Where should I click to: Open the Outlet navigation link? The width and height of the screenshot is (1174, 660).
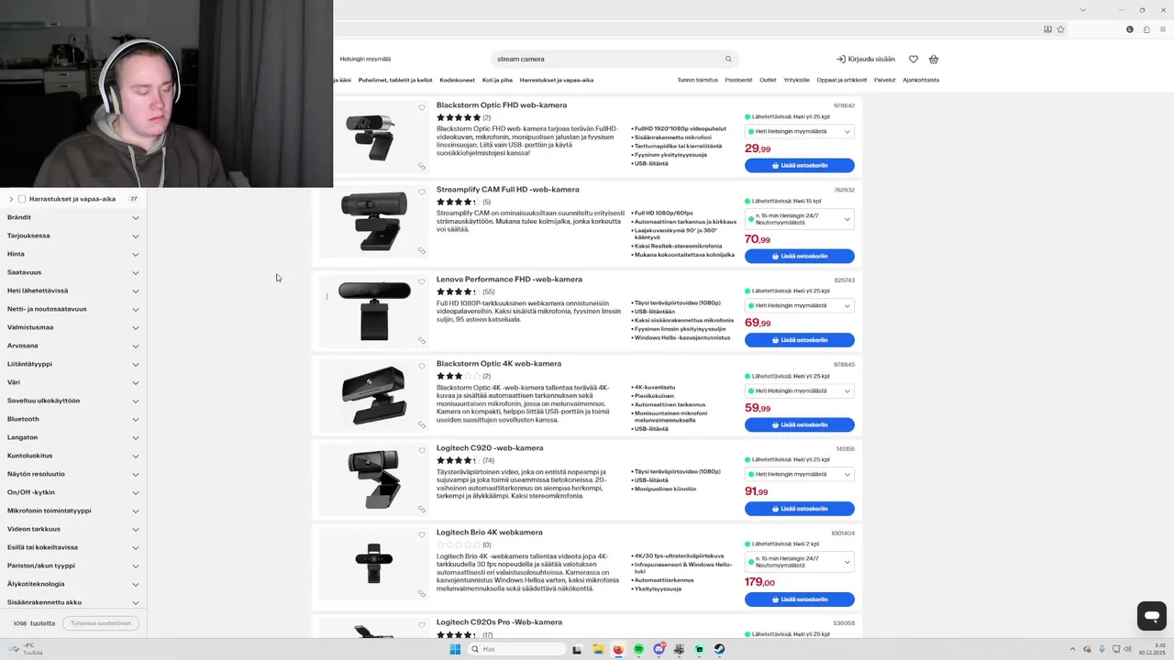pos(768,80)
